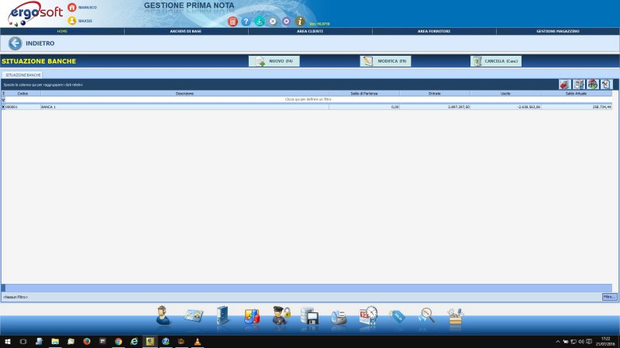Open the blue question mark help icon

coord(246,22)
